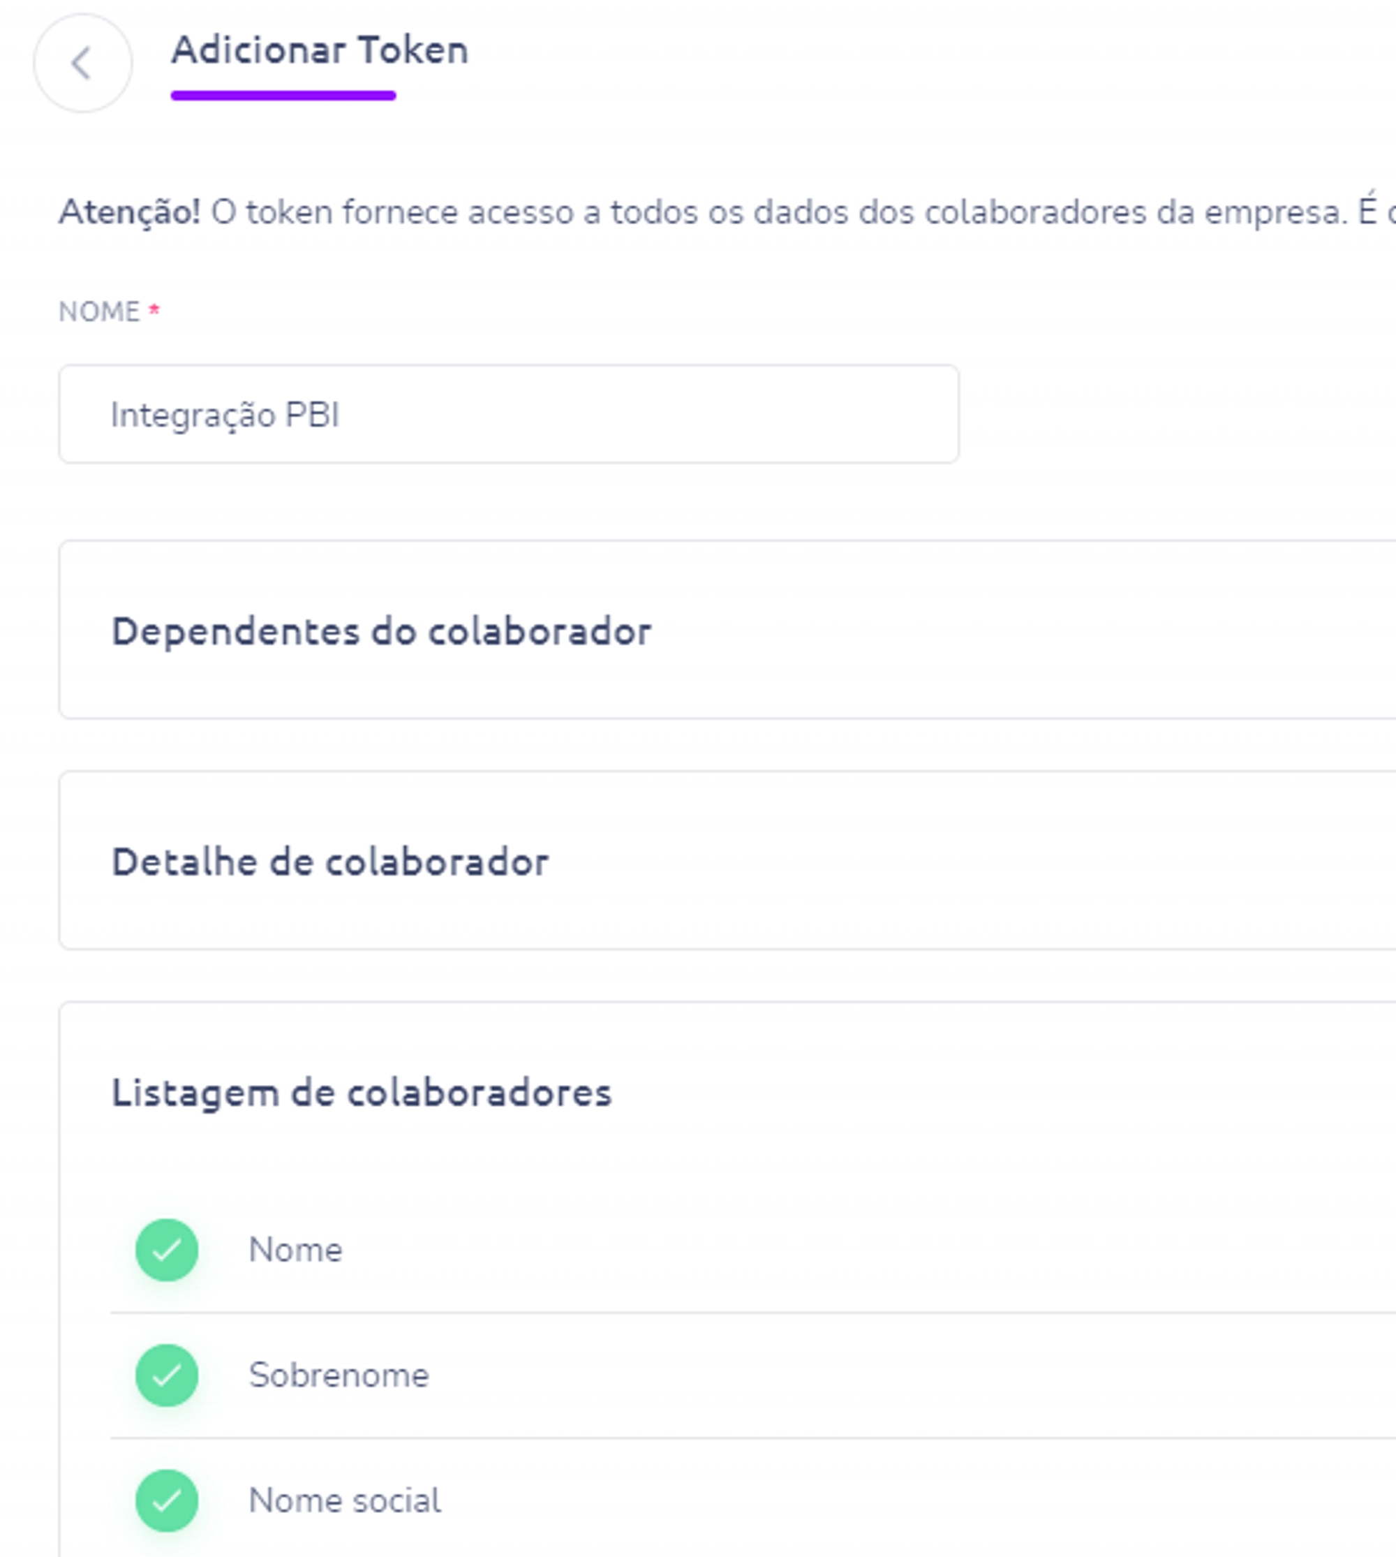Viewport: 1396px width, 1557px height.
Task: Expand the Detalhe de colaborador panel
Action: [330, 862]
